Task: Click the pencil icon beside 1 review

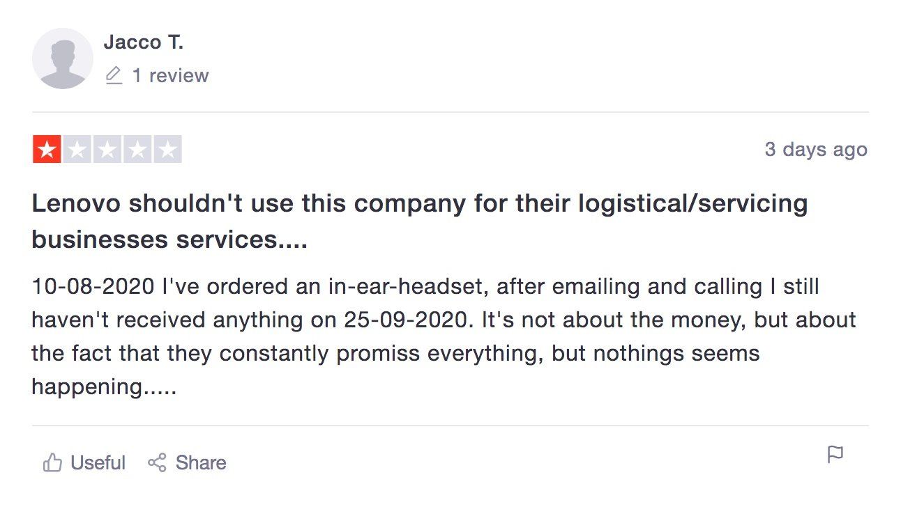Action: point(114,75)
